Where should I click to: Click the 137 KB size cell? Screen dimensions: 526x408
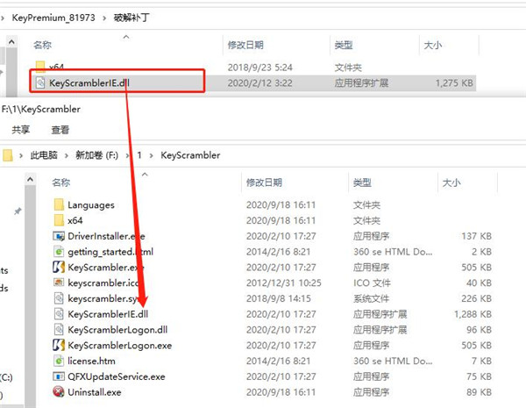[x=476, y=236]
